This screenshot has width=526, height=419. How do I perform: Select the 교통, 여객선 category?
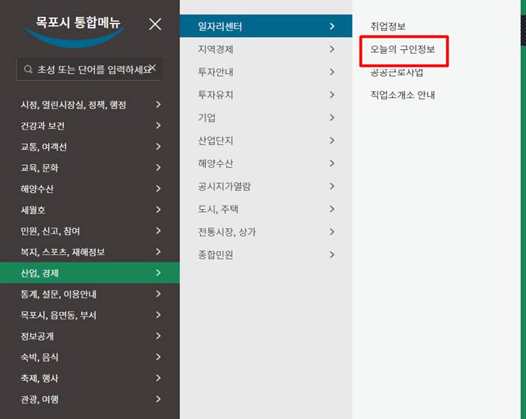[90, 147]
